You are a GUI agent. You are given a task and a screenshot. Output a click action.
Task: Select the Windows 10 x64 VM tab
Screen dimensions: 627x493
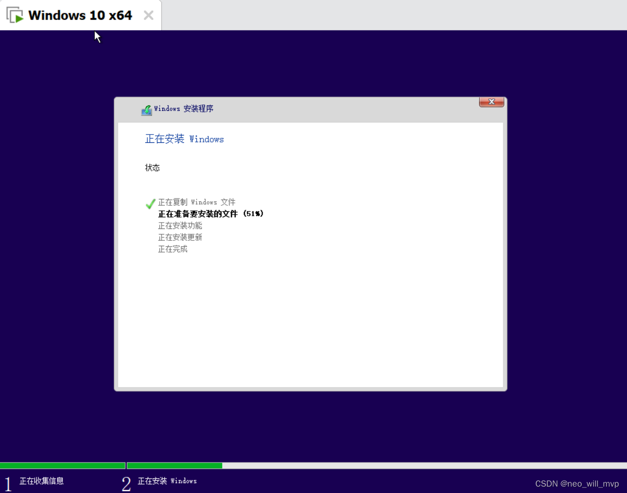(x=80, y=15)
